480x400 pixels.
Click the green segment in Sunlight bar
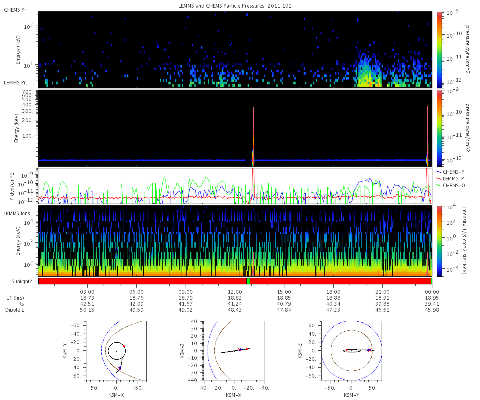click(x=248, y=281)
